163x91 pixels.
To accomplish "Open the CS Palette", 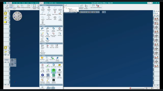I will 18,6.
